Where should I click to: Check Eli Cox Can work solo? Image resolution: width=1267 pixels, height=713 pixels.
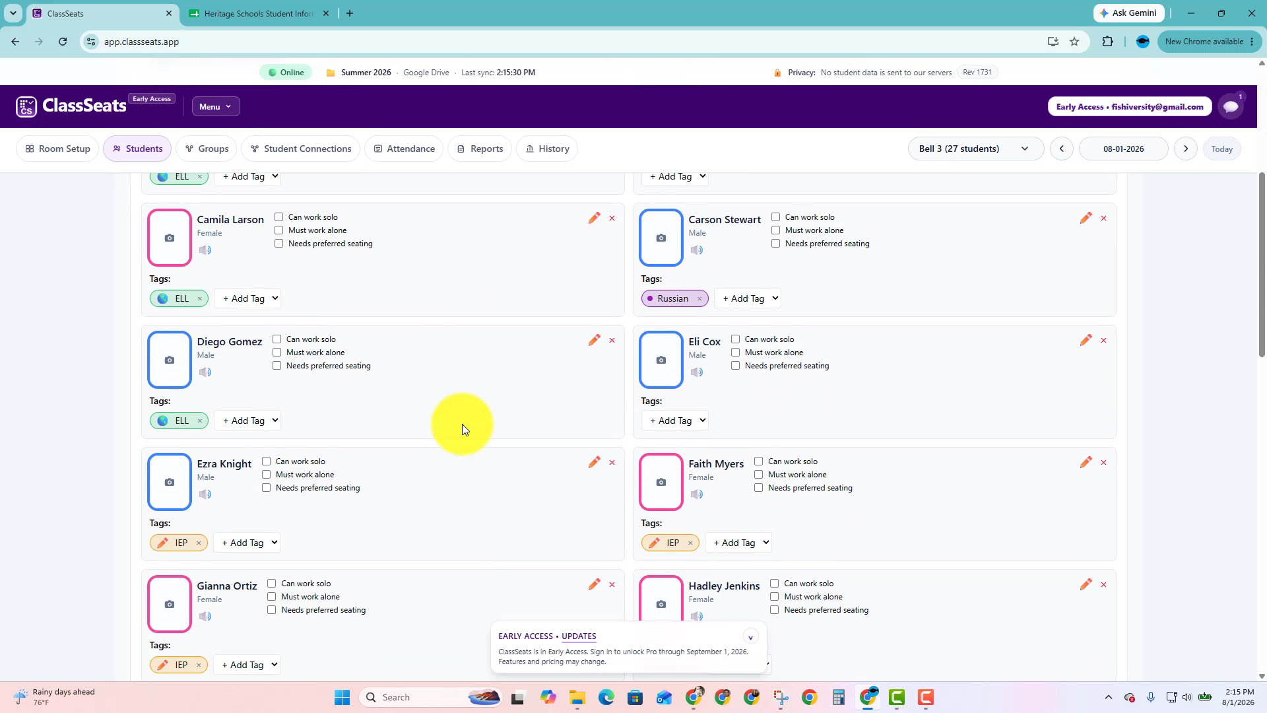736,339
